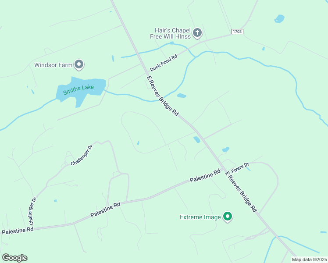Click the small pond beside Reeves Bridge Rd

(x=196, y=139)
